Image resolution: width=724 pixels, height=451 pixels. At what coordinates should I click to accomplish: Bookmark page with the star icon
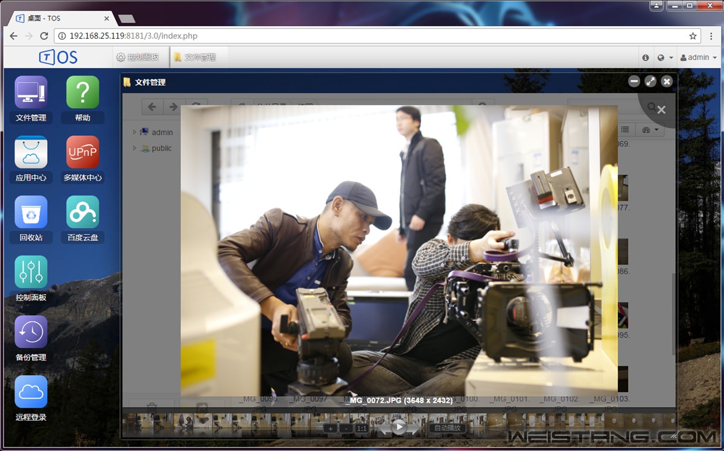[693, 36]
